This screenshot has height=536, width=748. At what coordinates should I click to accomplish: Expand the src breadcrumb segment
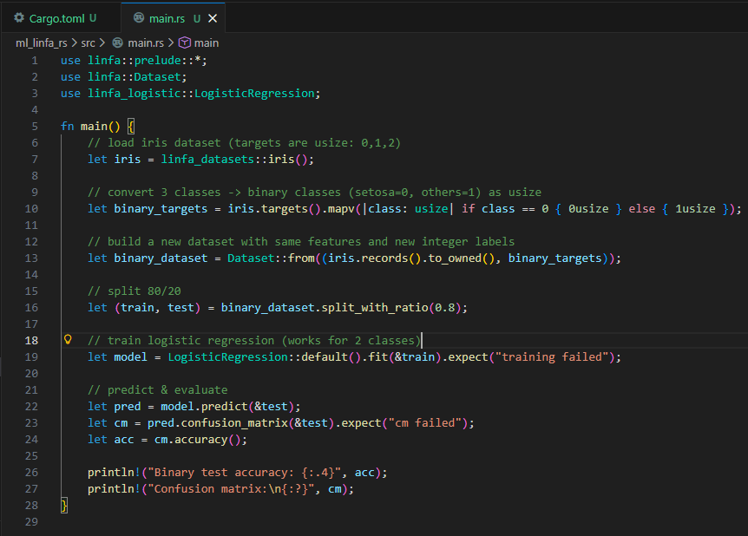coord(89,42)
